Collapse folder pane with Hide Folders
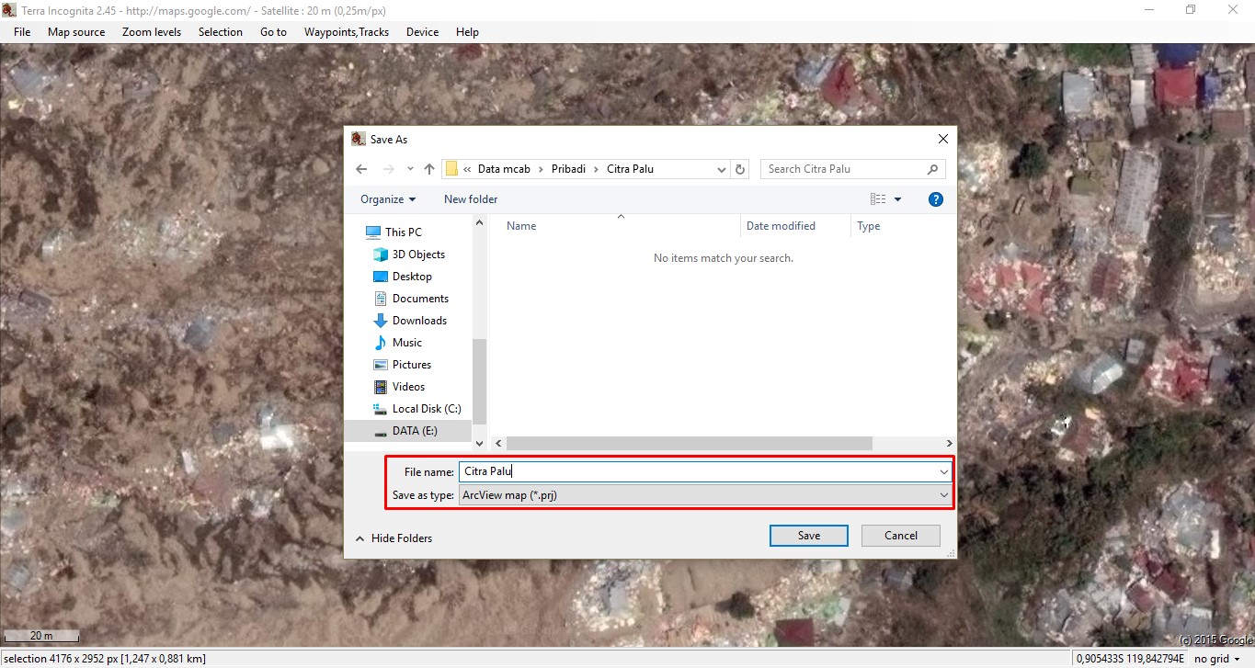 click(x=393, y=538)
